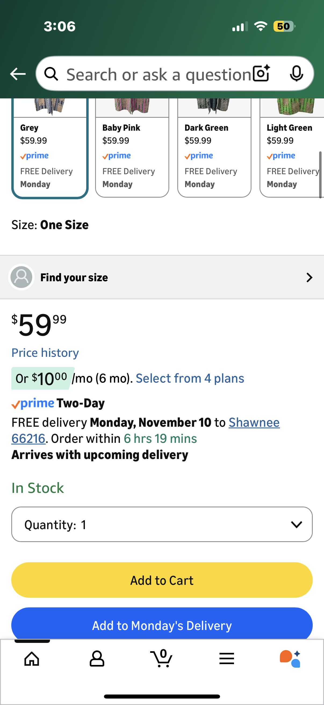This screenshot has width=324, height=705.
Task: Open the Quantity dropdown
Action: click(162, 524)
